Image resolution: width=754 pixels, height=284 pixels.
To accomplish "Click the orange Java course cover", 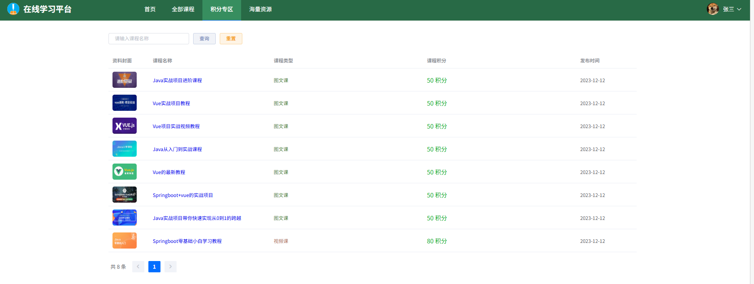I will tap(124, 240).
